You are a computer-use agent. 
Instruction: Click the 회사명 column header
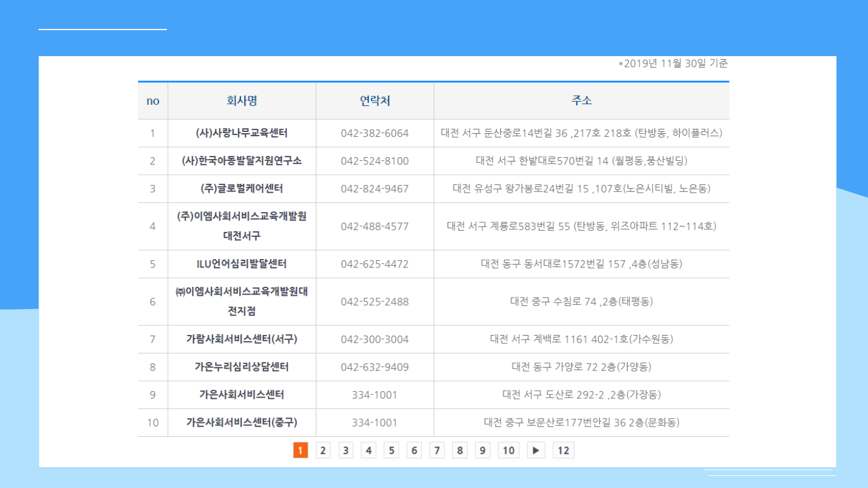coord(242,101)
